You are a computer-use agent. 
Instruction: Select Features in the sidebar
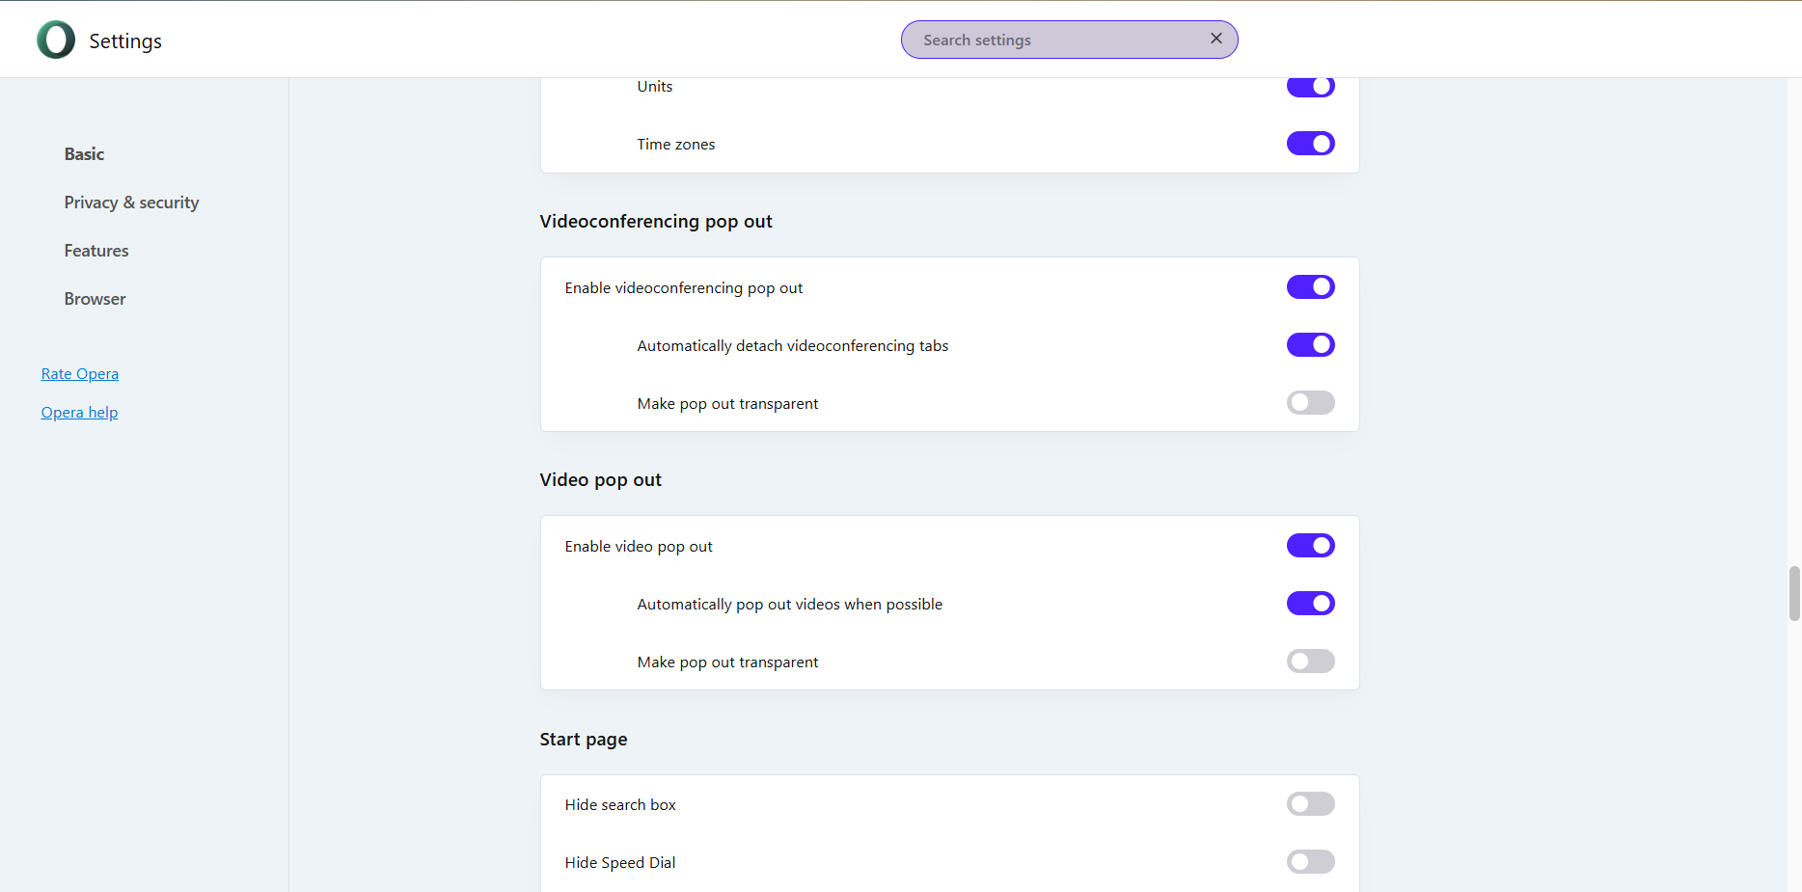tap(96, 251)
